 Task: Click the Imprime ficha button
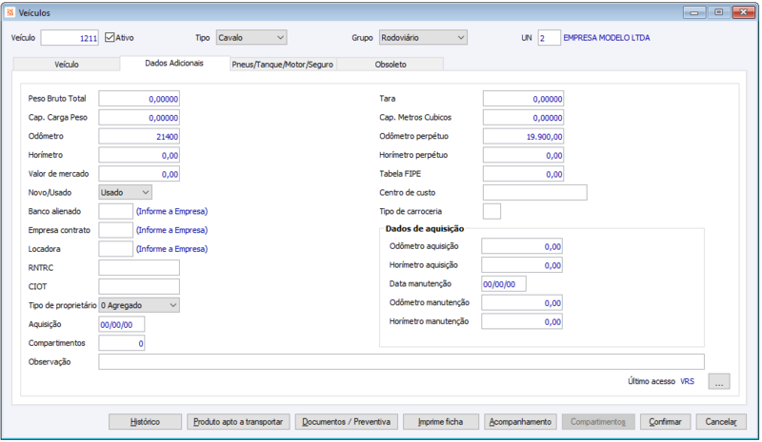point(441,422)
